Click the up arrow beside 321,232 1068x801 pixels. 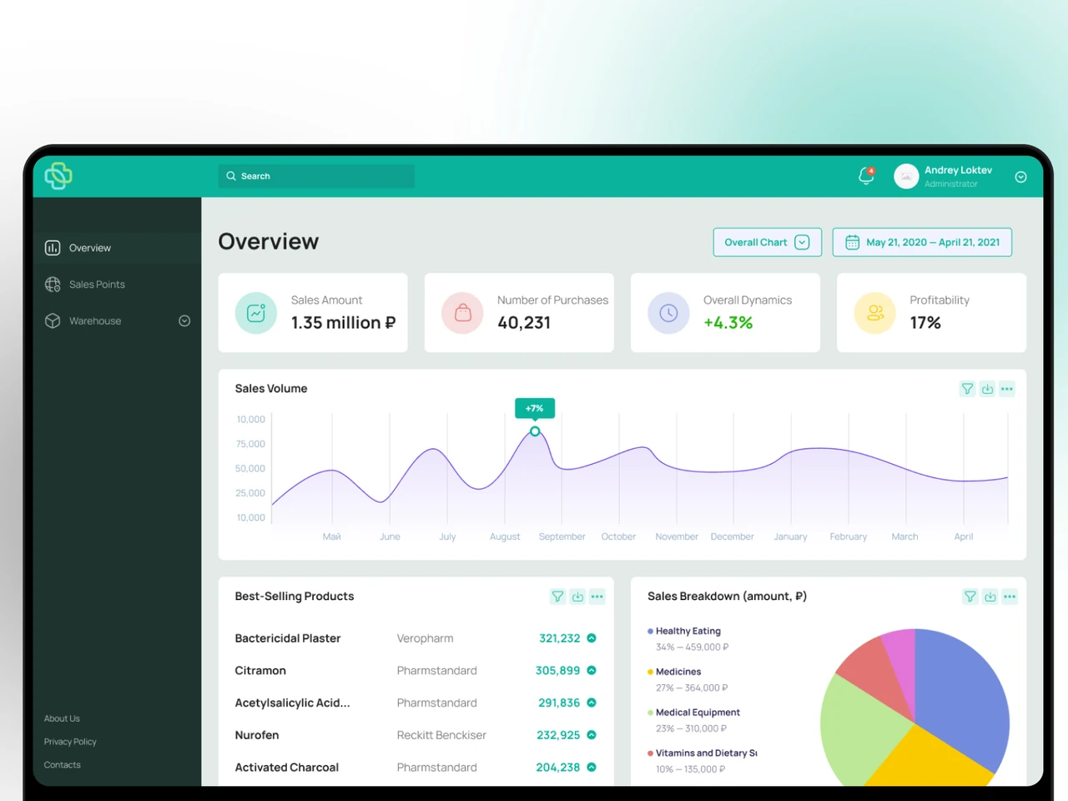(x=592, y=638)
